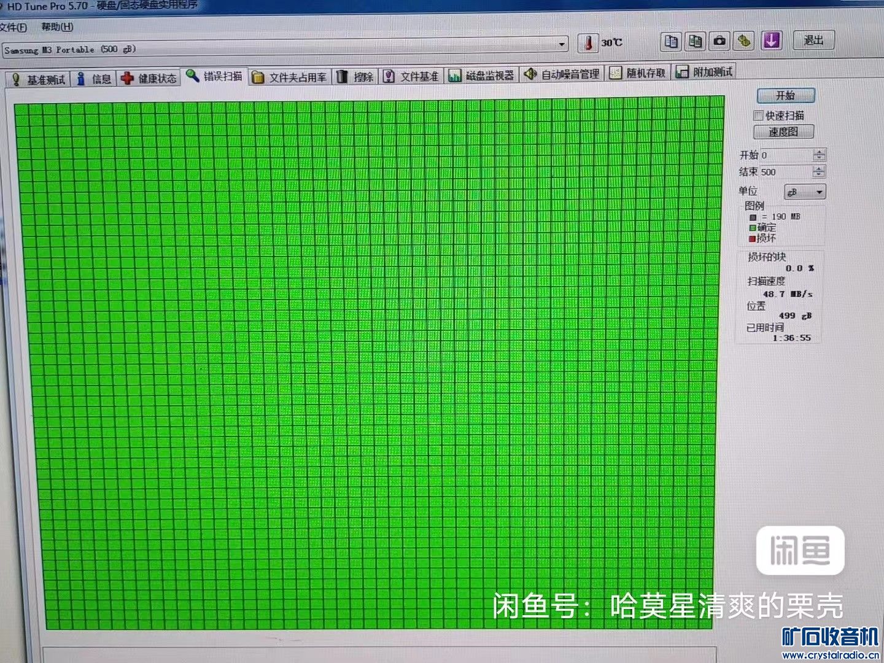Viewport: 884px width, 663px height.
Task: Click the 开始 start position field showing 0
Action: click(x=786, y=155)
